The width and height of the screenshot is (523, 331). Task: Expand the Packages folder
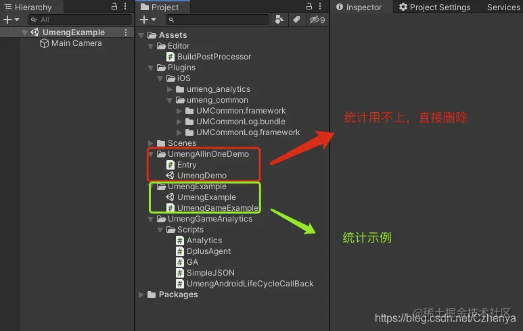[x=141, y=295]
